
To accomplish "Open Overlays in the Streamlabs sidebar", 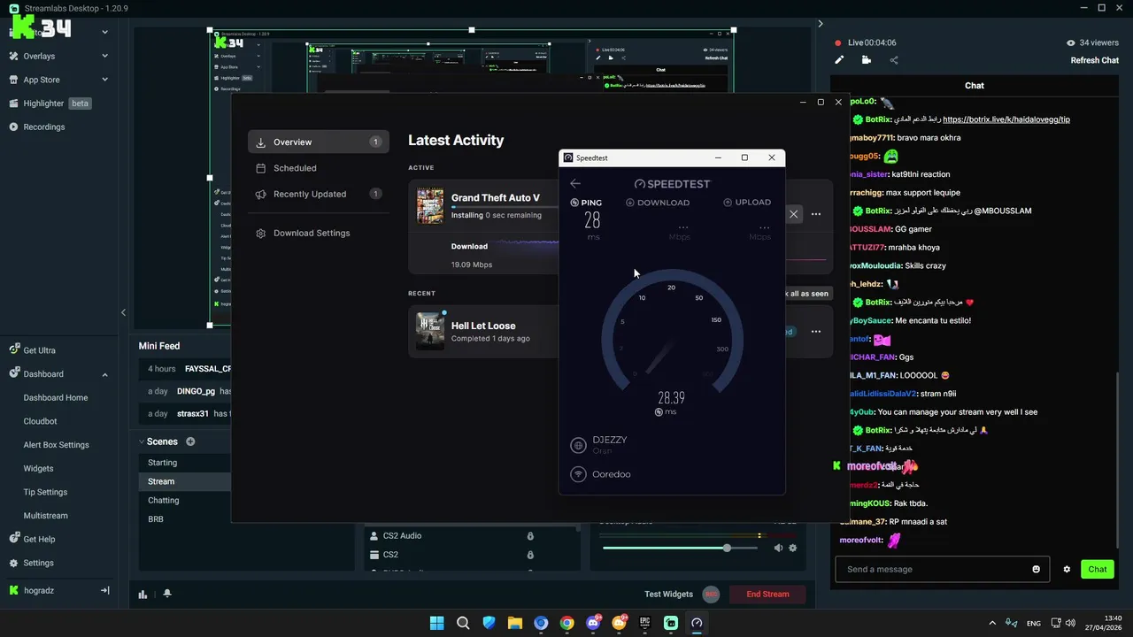I will click(x=39, y=56).
